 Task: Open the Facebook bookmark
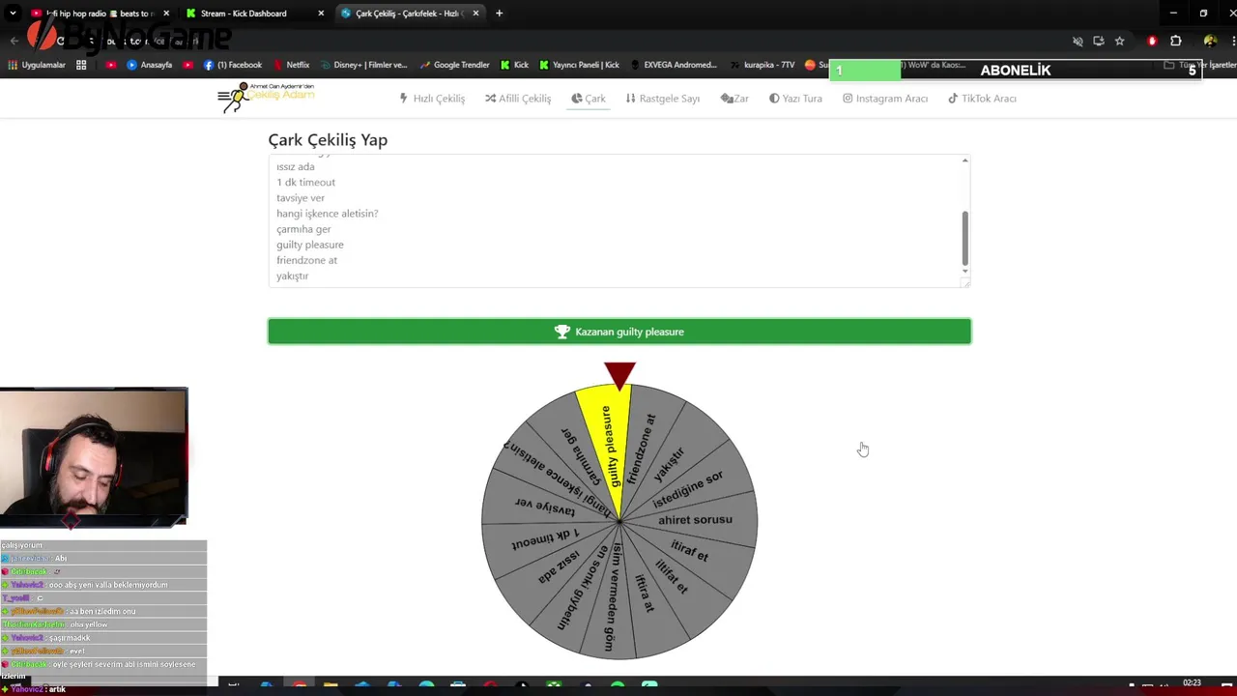point(233,65)
